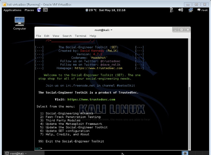Open the terminal Search menu
The image size is (211, 155).
coord(67,36)
